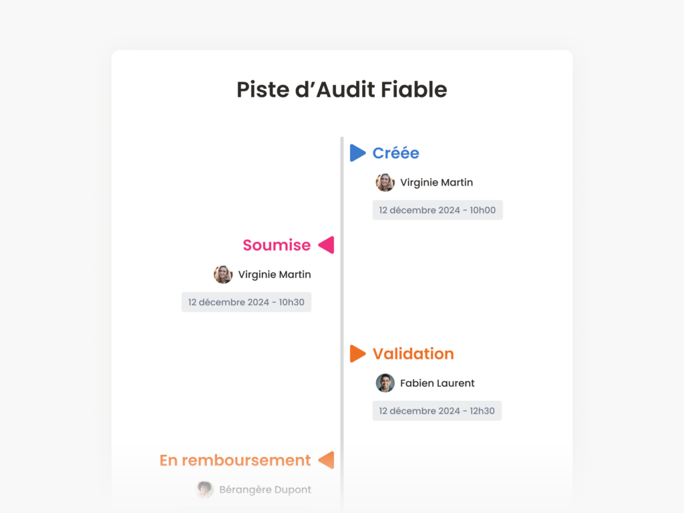Toggle visibility of the Validation step
The image size is (684, 513).
(413, 353)
